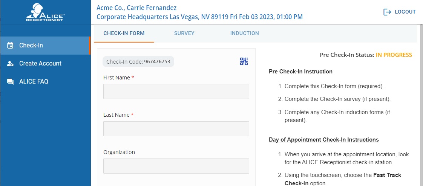Click the Day of Appointment Check-In Instructions heading
The width and height of the screenshot is (423, 186).
tap(324, 140)
